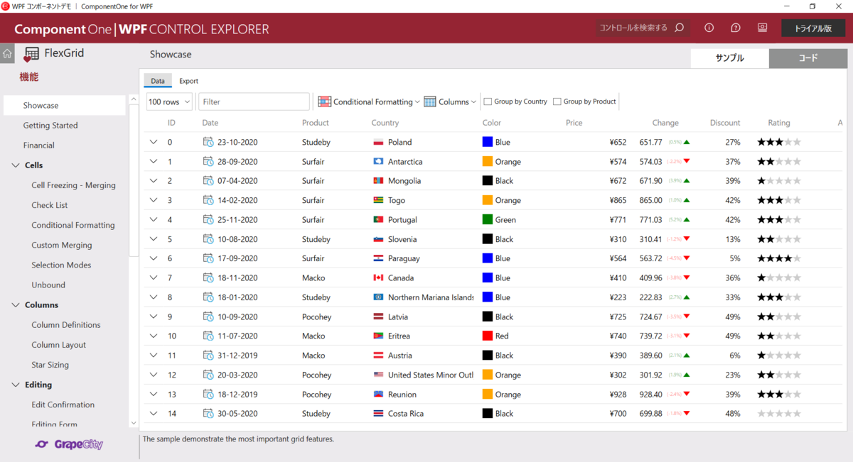Click date picker icon for 25-11-2020
853x462 pixels.
pyautogui.click(x=208, y=219)
